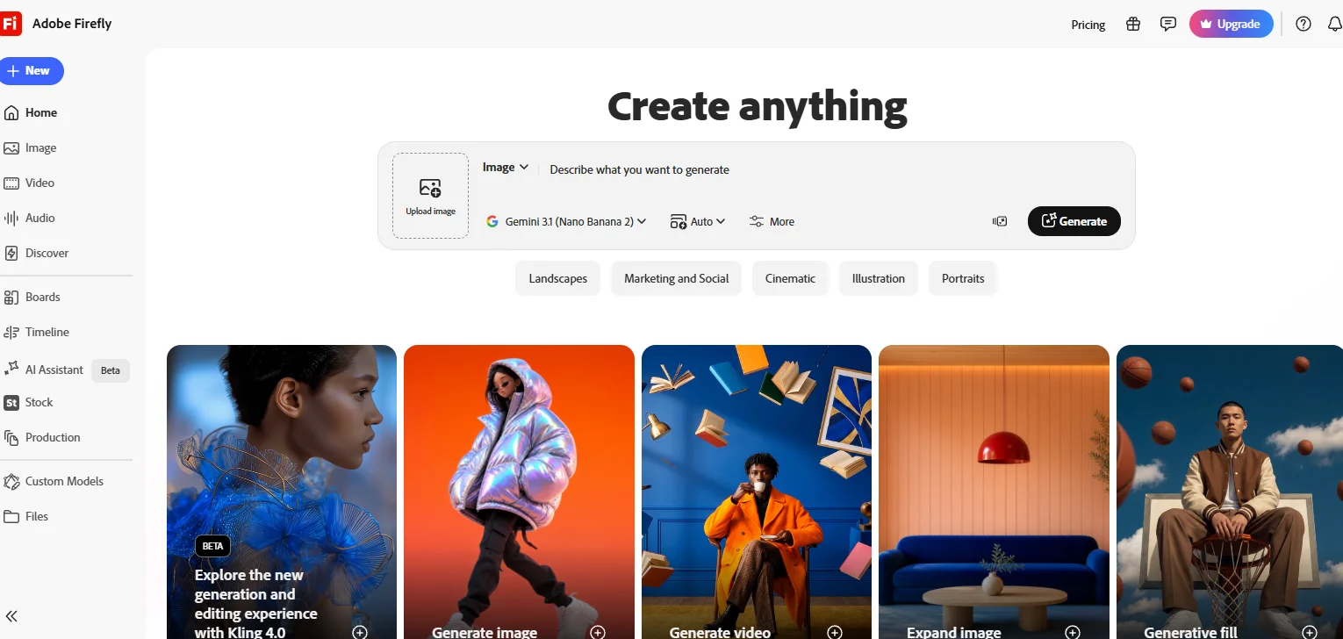This screenshot has height=639, width=1343.
Task: Click the Beta badge next to AI Assistant
Action: tap(111, 370)
